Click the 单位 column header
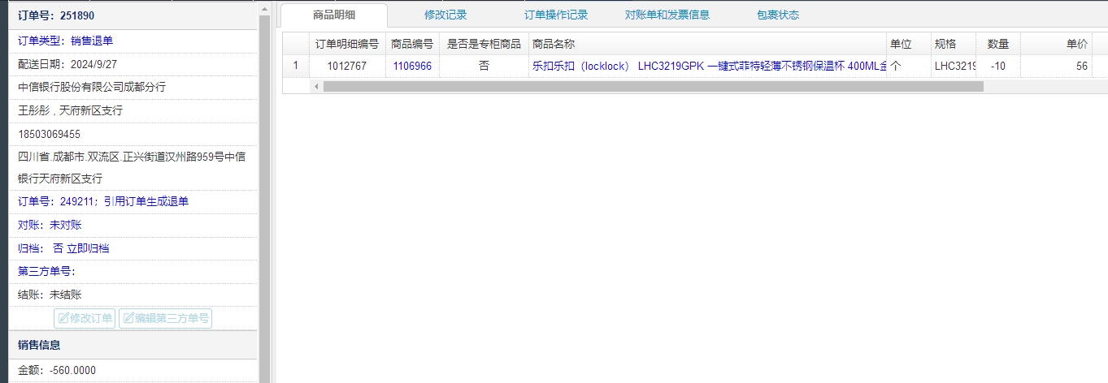The height and width of the screenshot is (383, 1108). tap(909, 44)
